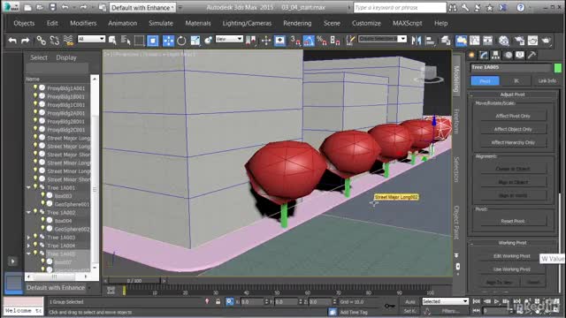
Task: Toggle the Ribbon display icon
Action: [461, 41]
